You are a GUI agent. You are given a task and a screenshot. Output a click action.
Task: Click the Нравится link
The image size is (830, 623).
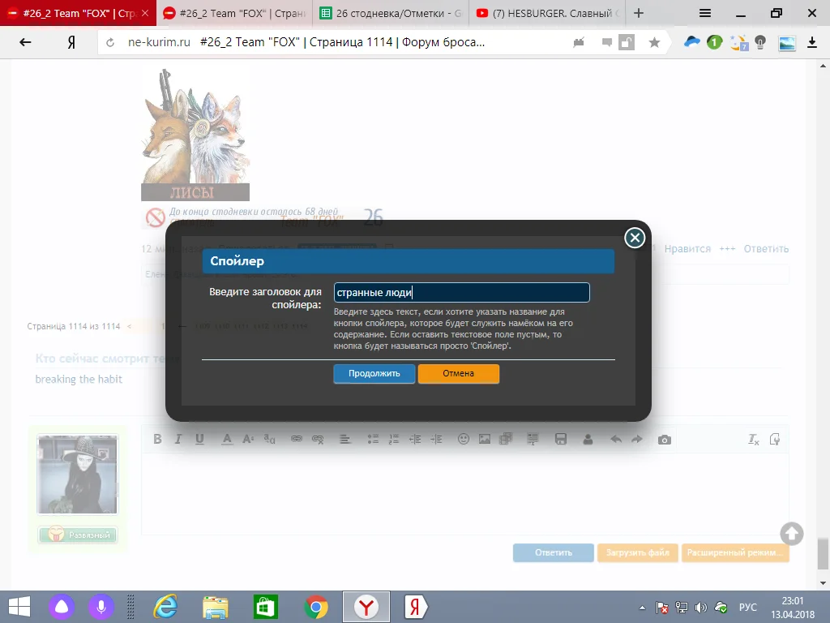tap(687, 249)
